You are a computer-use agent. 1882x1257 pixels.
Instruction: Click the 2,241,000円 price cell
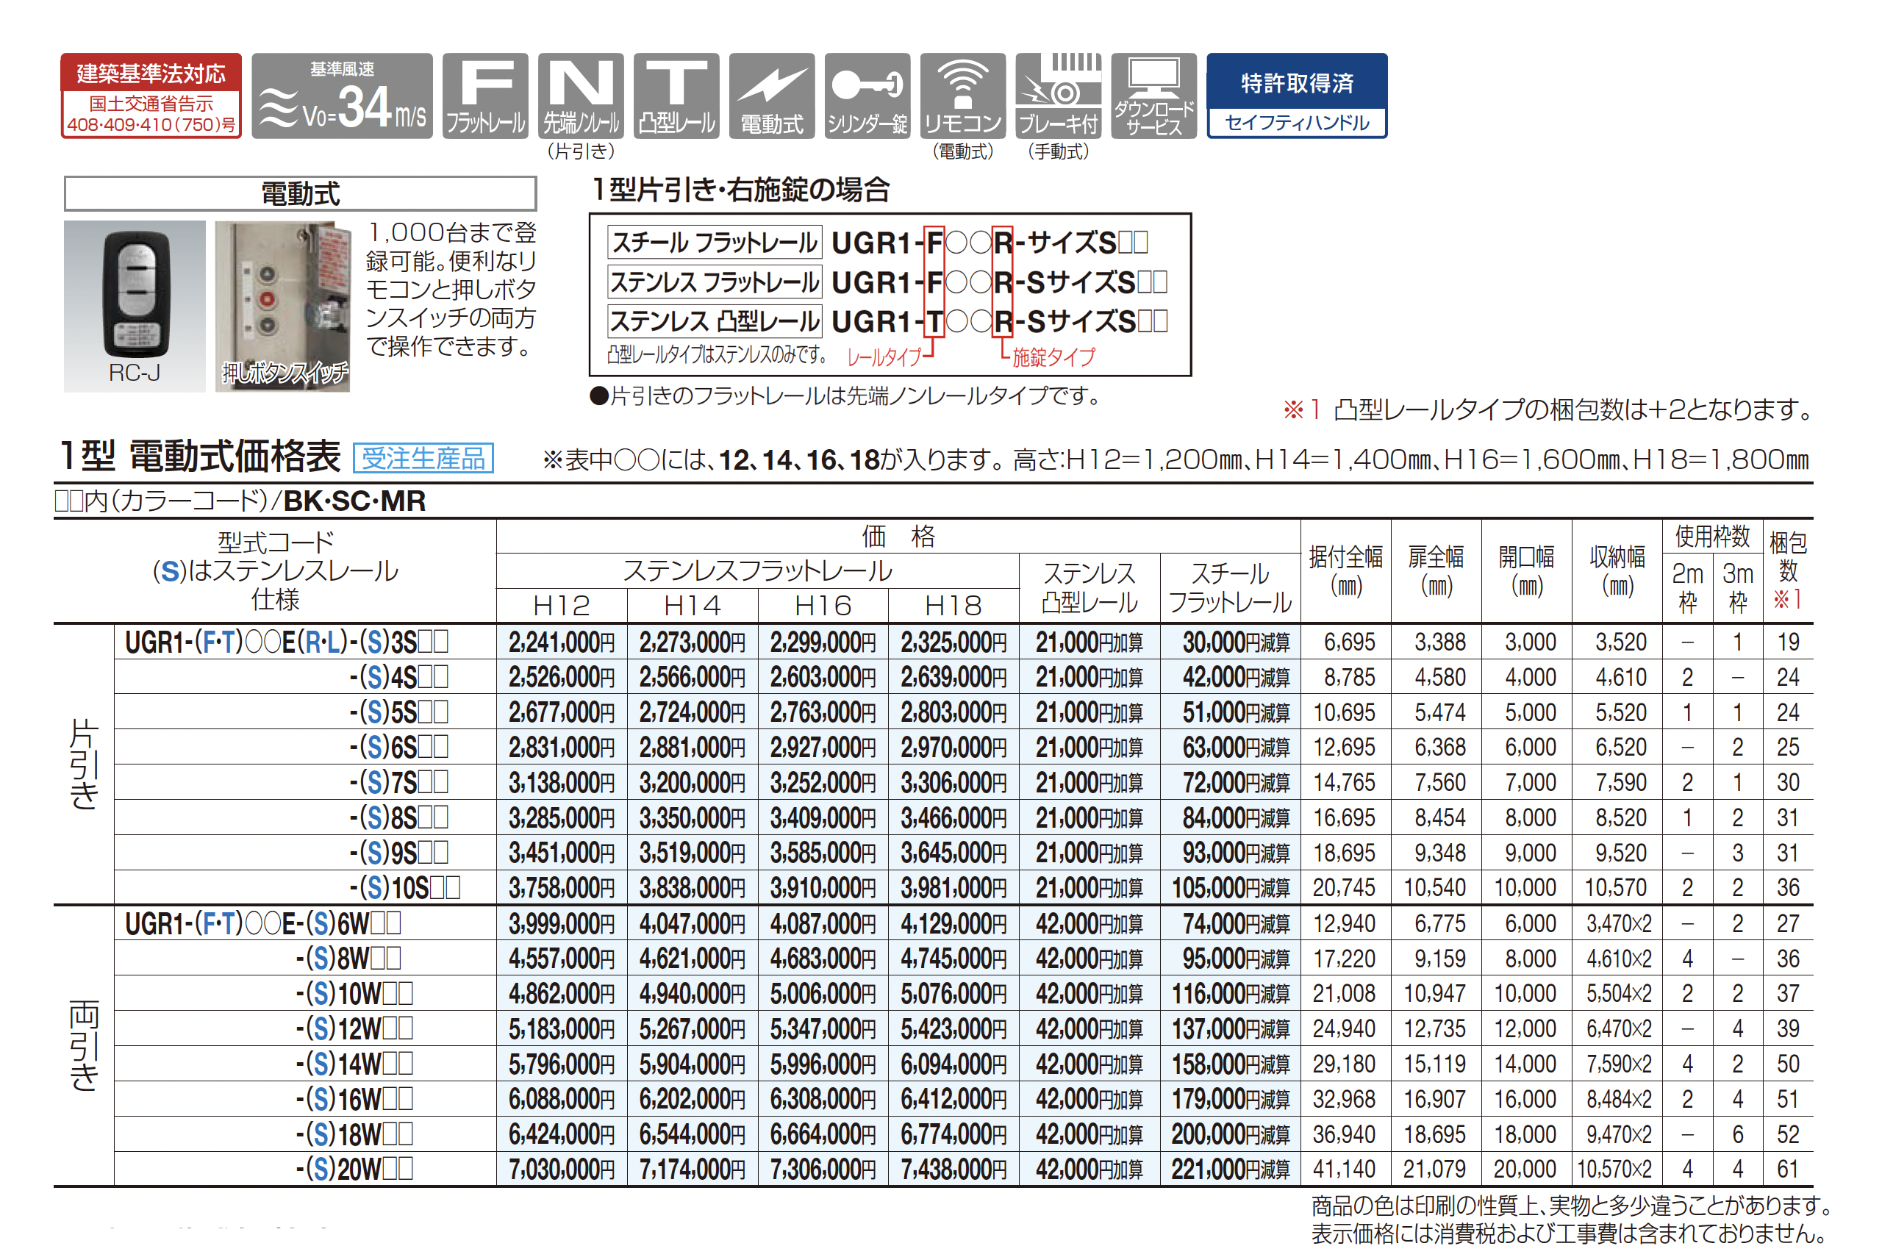pyautogui.click(x=561, y=642)
